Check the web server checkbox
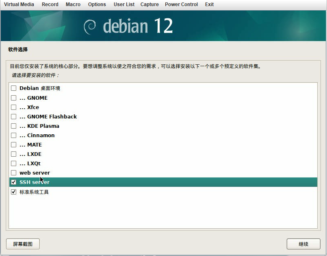327x256 pixels. (13, 173)
